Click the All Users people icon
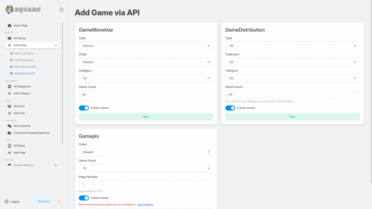372x209 pixels. point(9,106)
